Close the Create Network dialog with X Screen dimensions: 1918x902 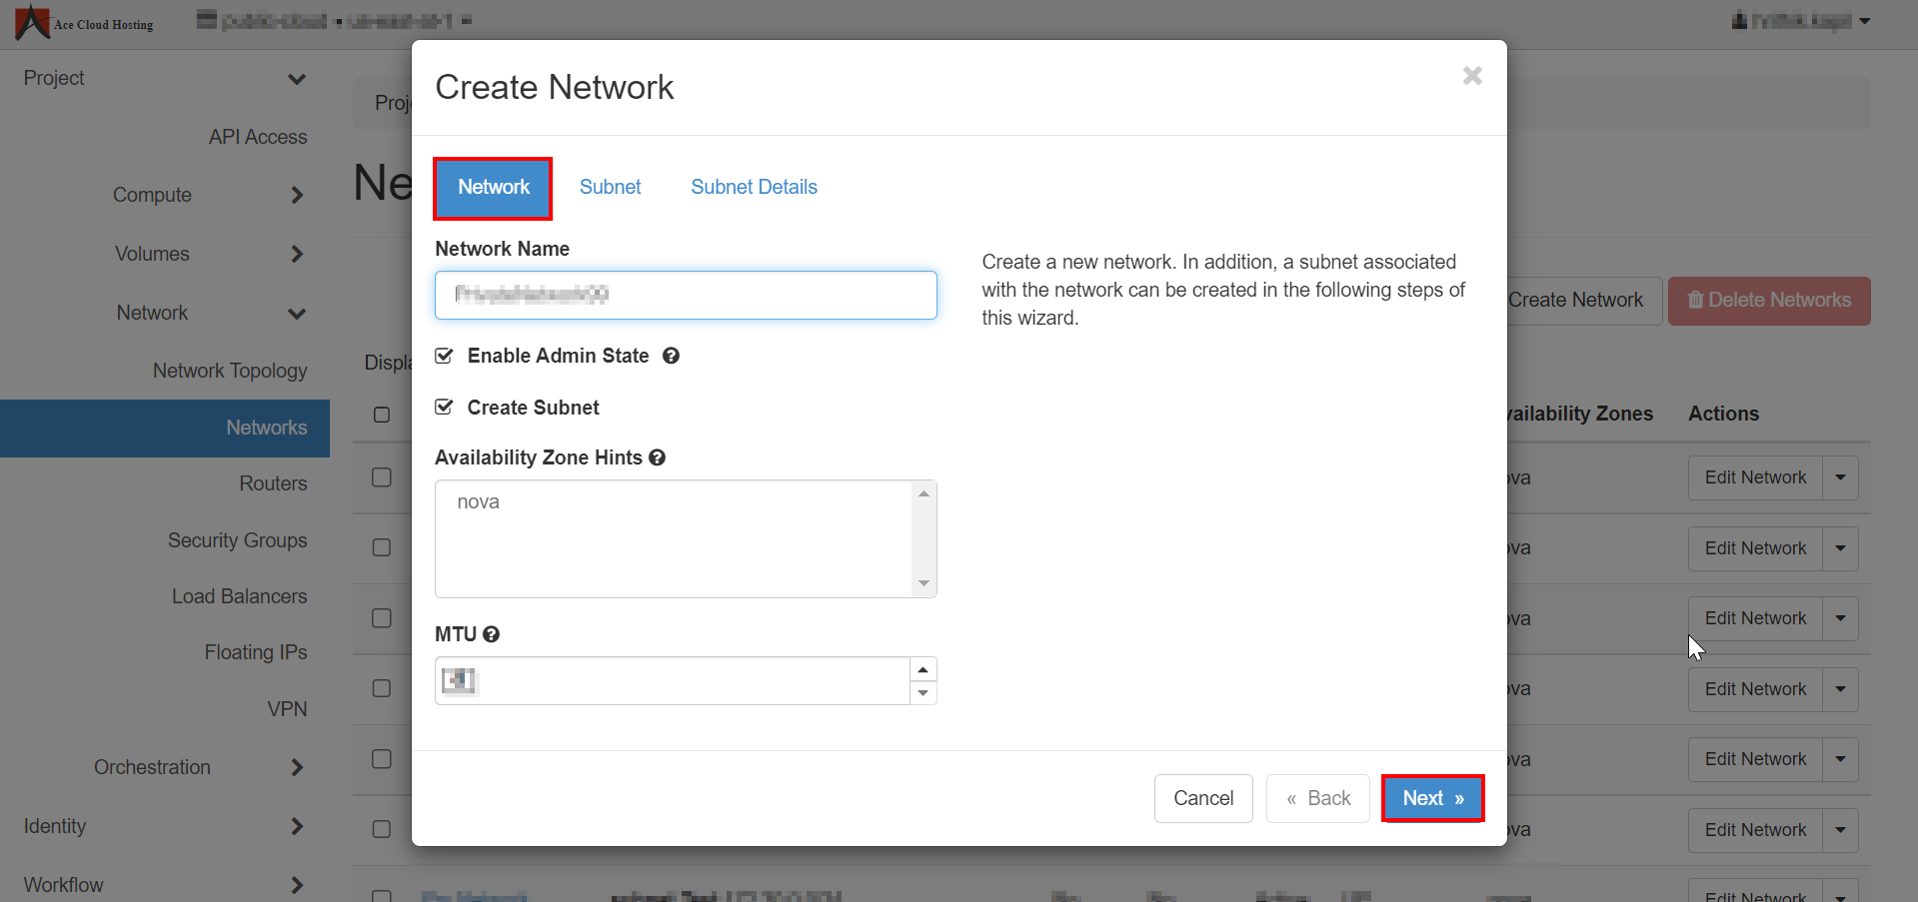click(x=1471, y=76)
